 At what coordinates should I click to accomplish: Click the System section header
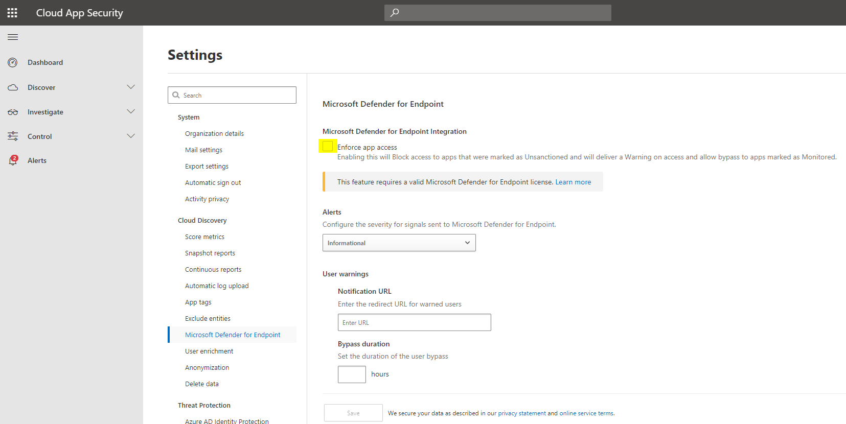(x=189, y=117)
